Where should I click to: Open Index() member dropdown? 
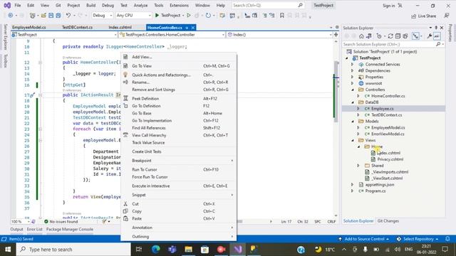pos(279,35)
